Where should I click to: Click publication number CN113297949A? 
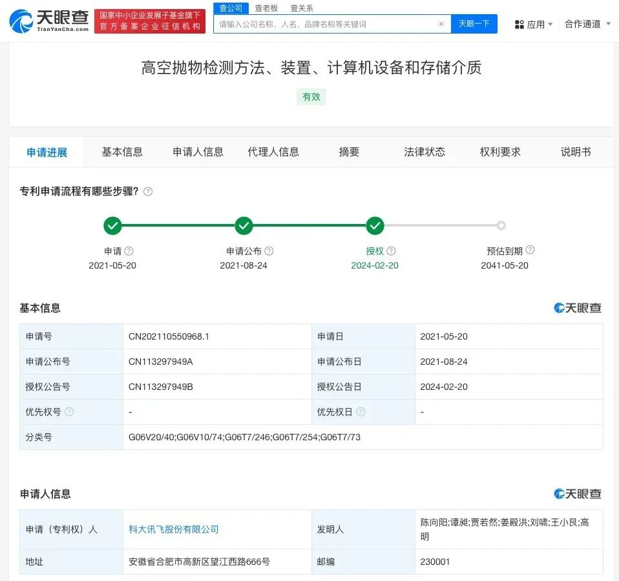pyautogui.click(x=161, y=362)
